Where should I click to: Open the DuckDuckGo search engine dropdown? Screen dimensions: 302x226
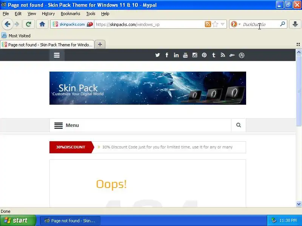pyautogui.click(x=236, y=24)
